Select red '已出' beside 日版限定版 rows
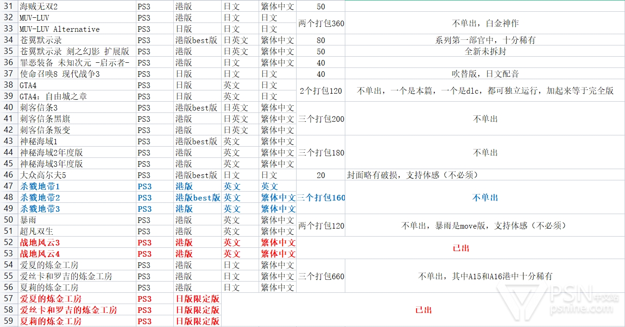Image resolution: width=625 pixels, height=327 pixels. pyautogui.click(x=423, y=310)
